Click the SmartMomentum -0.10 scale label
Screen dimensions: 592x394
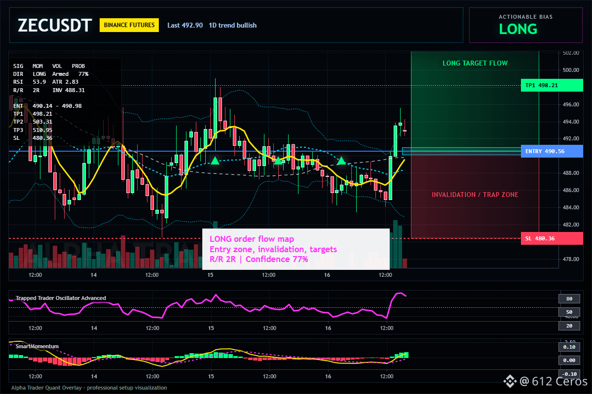click(569, 374)
